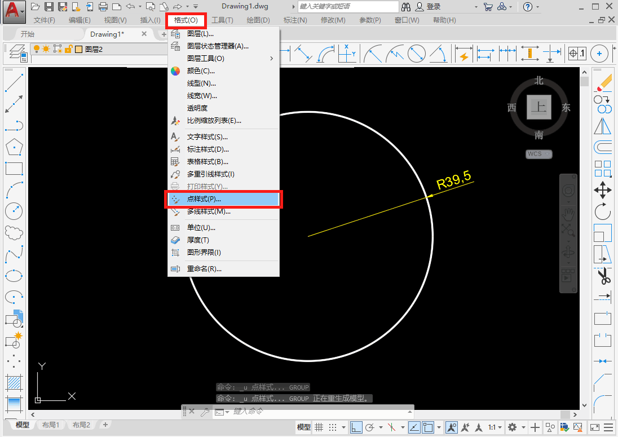Toggle ortho mode in status bar
This screenshot has width=618, height=437.
pyautogui.click(x=356, y=427)
